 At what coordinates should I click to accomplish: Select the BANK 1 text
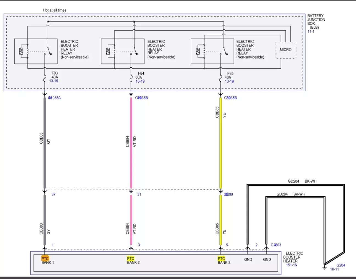pos(48,262)
